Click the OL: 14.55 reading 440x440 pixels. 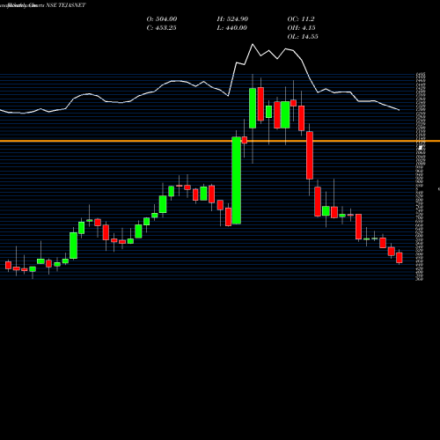(303, 37)
